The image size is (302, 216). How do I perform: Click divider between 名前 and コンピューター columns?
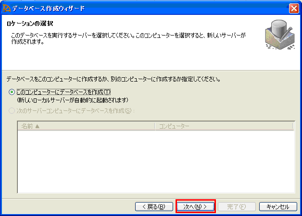point(155,126)
